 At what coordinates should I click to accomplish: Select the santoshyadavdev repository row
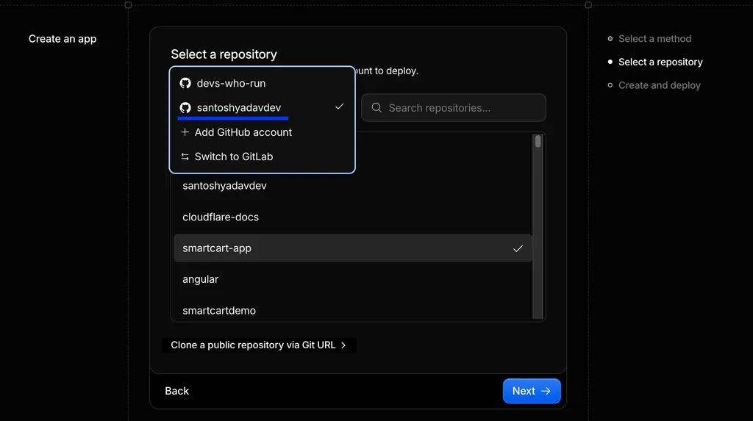tap(352, 186)
